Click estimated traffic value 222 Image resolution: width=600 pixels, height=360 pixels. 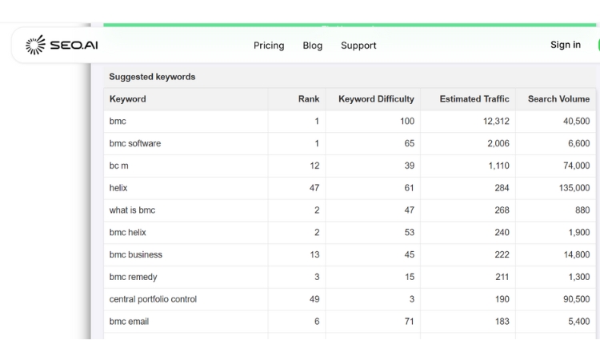pyautogui.click(x=502, y=254)
